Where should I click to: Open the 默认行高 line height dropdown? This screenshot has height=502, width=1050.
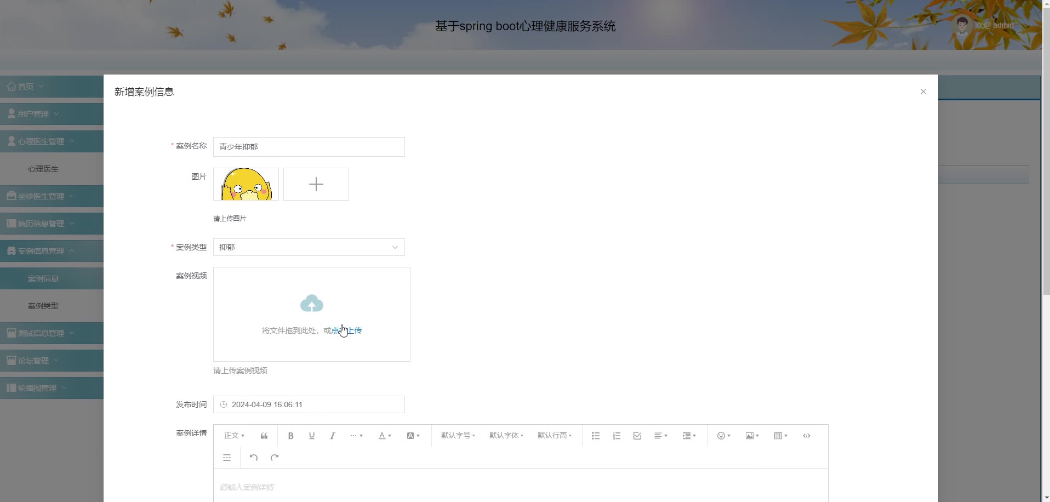coord(555,435)
